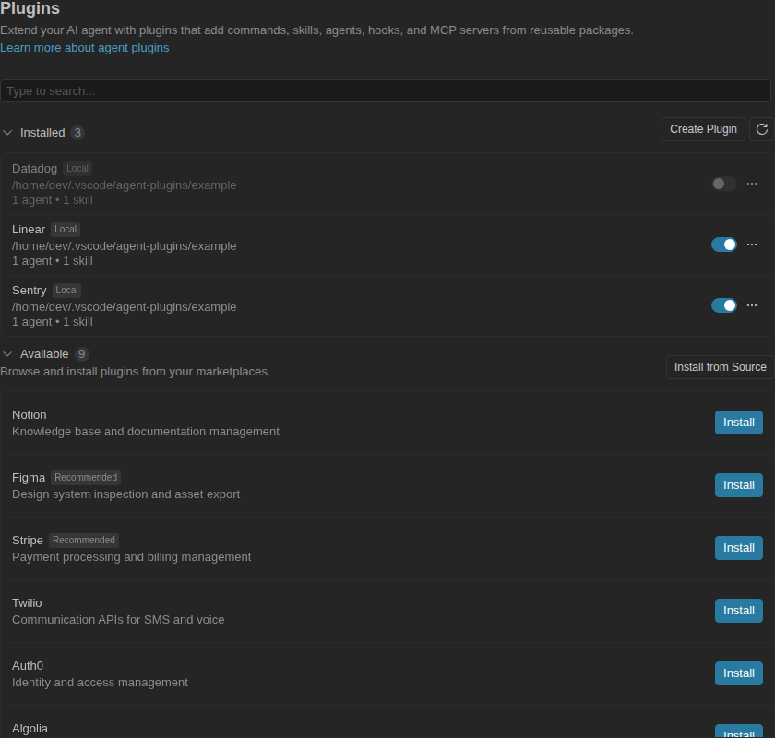The height and width of the screenshot is (738, 775).
Task: Click Knowledge base and documentation management description
Action: (x=146, y=432)
